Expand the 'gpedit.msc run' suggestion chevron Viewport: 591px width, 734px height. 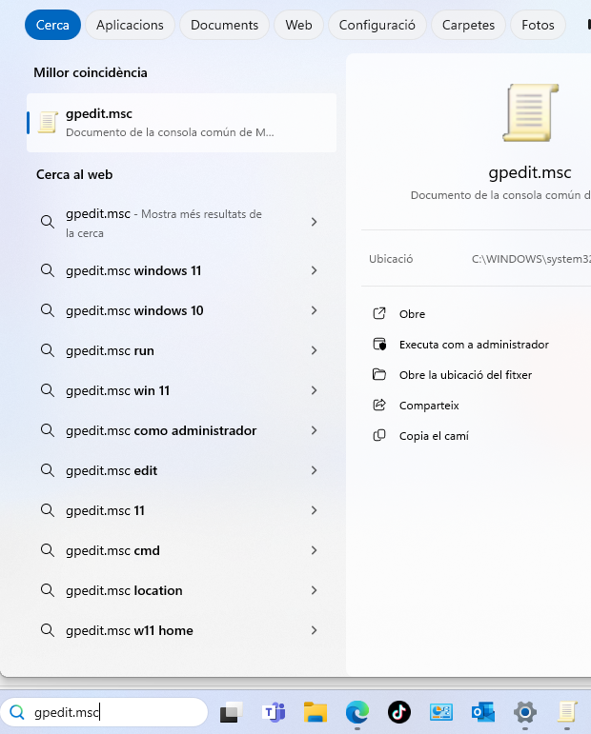coord(314,350)
